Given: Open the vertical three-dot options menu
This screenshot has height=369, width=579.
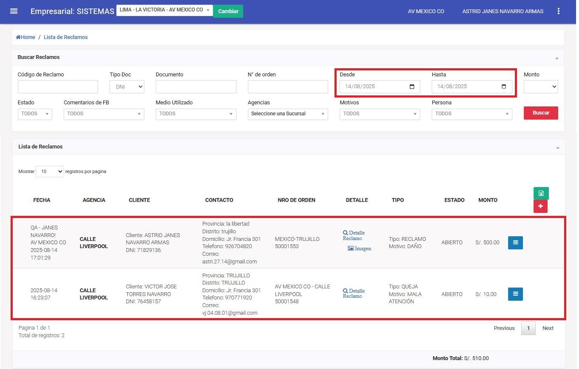Looking at the screenshot, I should 558,11.
